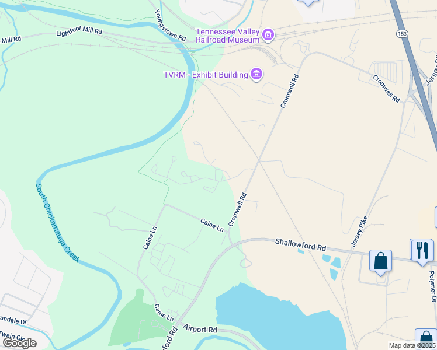Select the Shallowford Rd street label
Screen dimensions: 437x350
[x=300, y=244]
